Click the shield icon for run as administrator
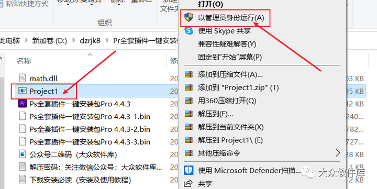The width and height of the screenshot is (377, 189). (188, 17)
